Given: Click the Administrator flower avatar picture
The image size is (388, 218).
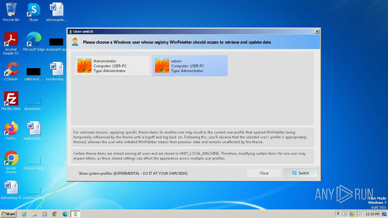Looking at the screenshot, I should 84,66.
